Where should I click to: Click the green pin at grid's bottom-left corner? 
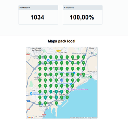[40, 103]
